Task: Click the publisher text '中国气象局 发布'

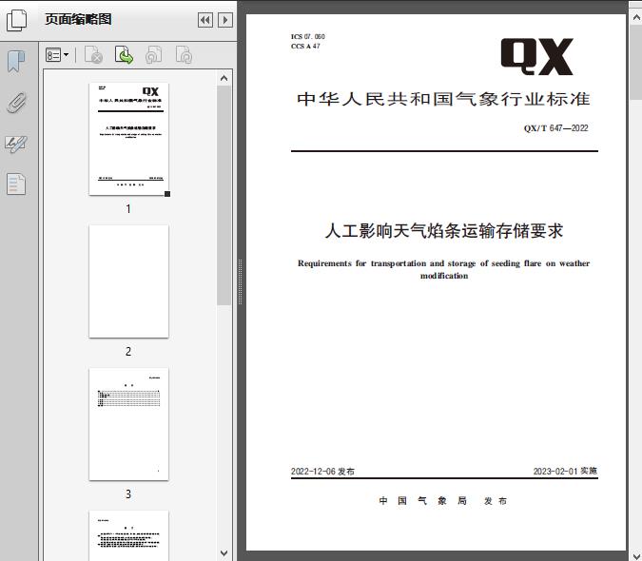Action: [x=443, y=501]
